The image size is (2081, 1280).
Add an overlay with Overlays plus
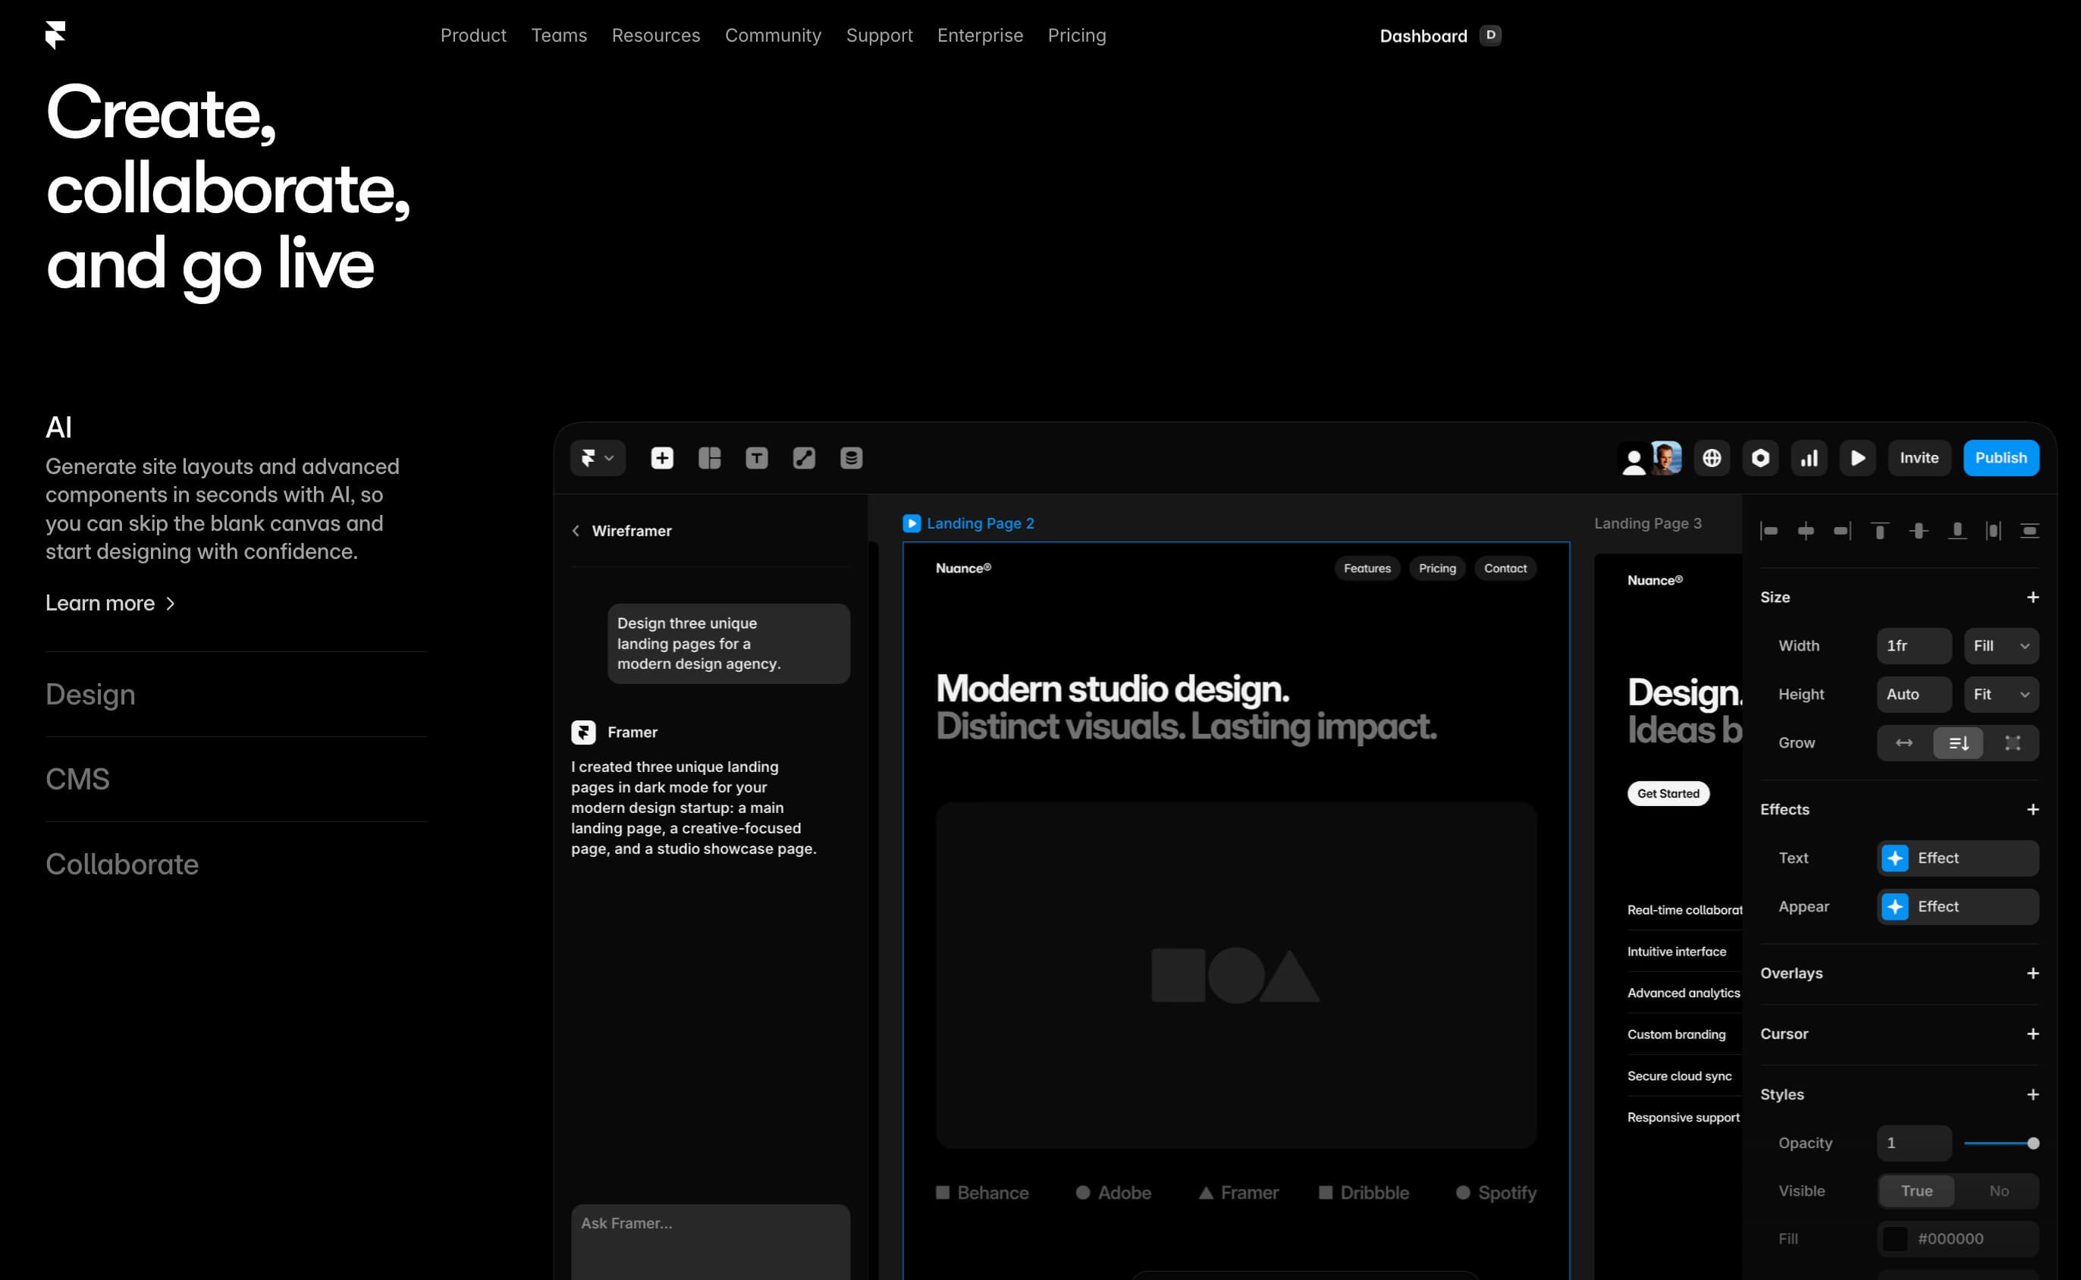tap(2032, 974)
